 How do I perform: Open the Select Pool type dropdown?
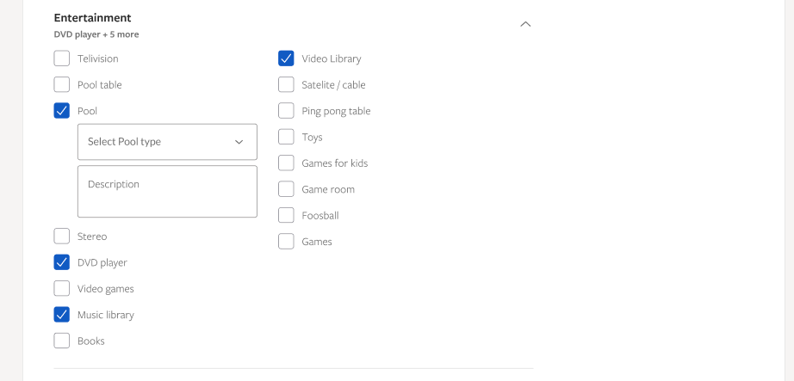point(167,142)
